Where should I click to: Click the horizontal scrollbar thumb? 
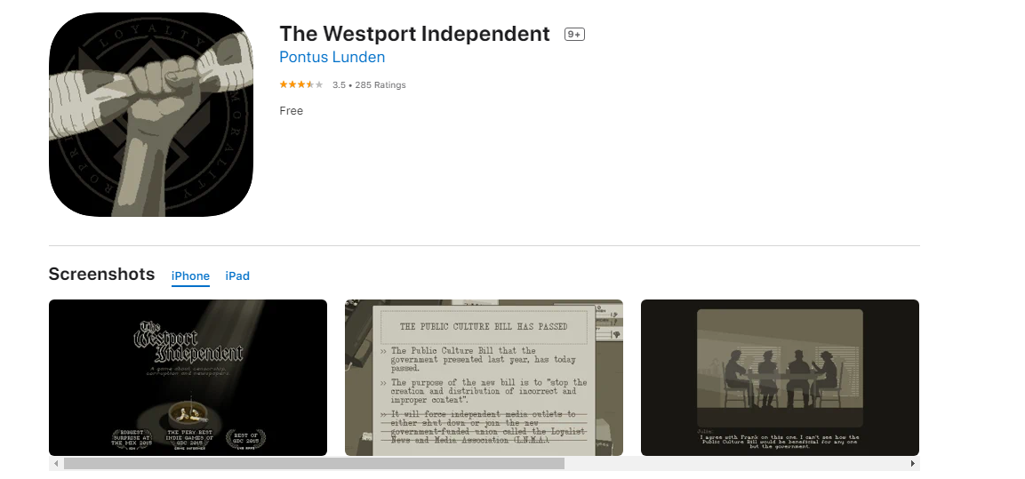coord(314,463)
